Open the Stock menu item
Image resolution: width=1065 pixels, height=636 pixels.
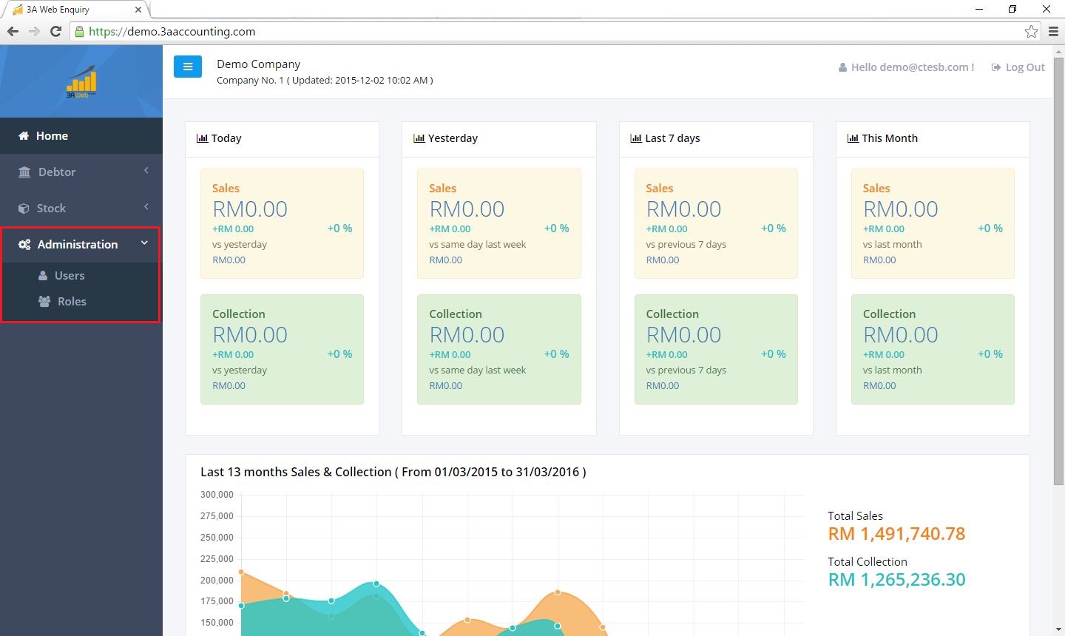pyautogui.click(x=81, y=209)
